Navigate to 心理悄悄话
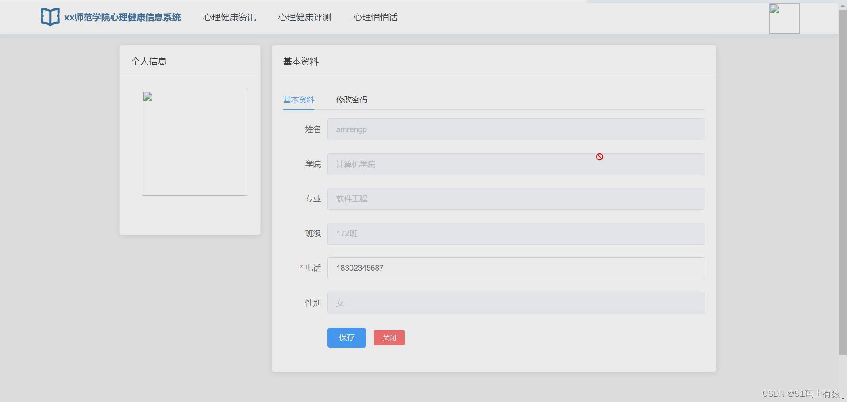Viewport: 847px width, 402px height. click(375, 17)
